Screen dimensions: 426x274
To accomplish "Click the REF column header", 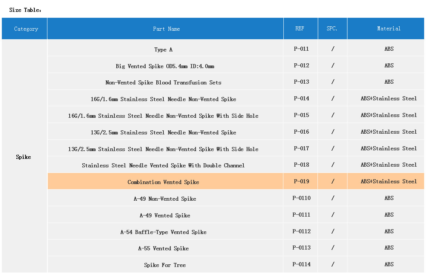I will (300, 29).
